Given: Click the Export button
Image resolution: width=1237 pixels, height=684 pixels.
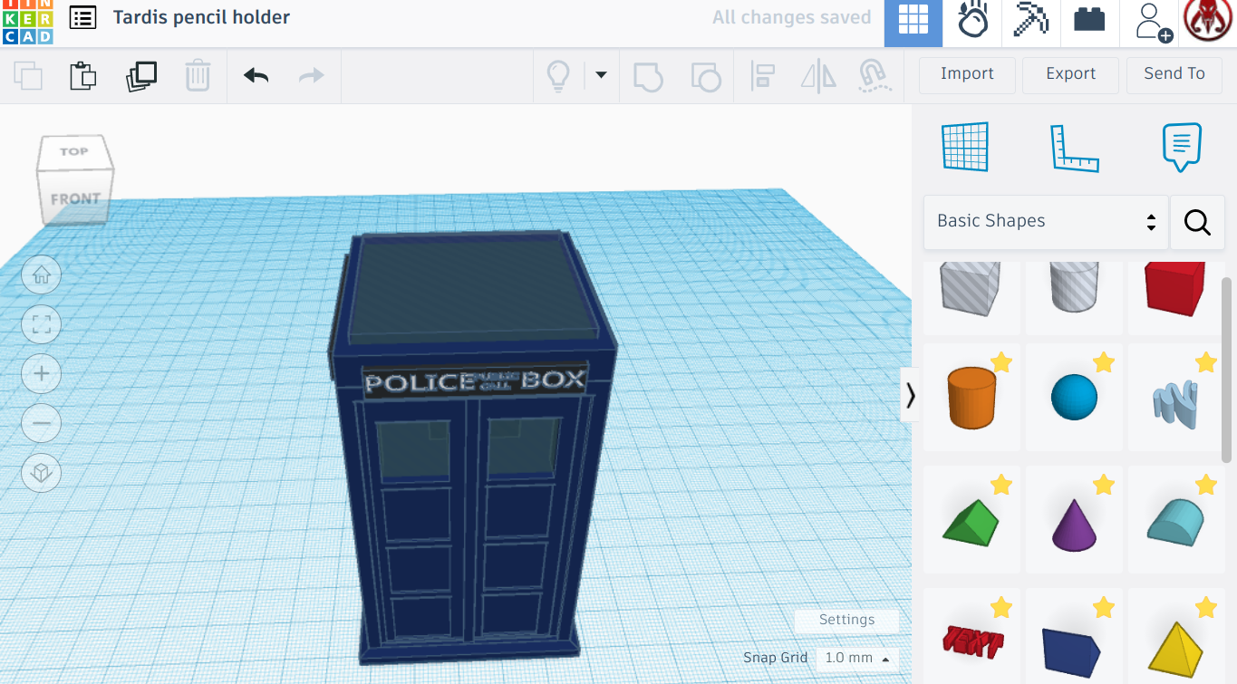Looking at the screenshot, I should coord(1070,75).
